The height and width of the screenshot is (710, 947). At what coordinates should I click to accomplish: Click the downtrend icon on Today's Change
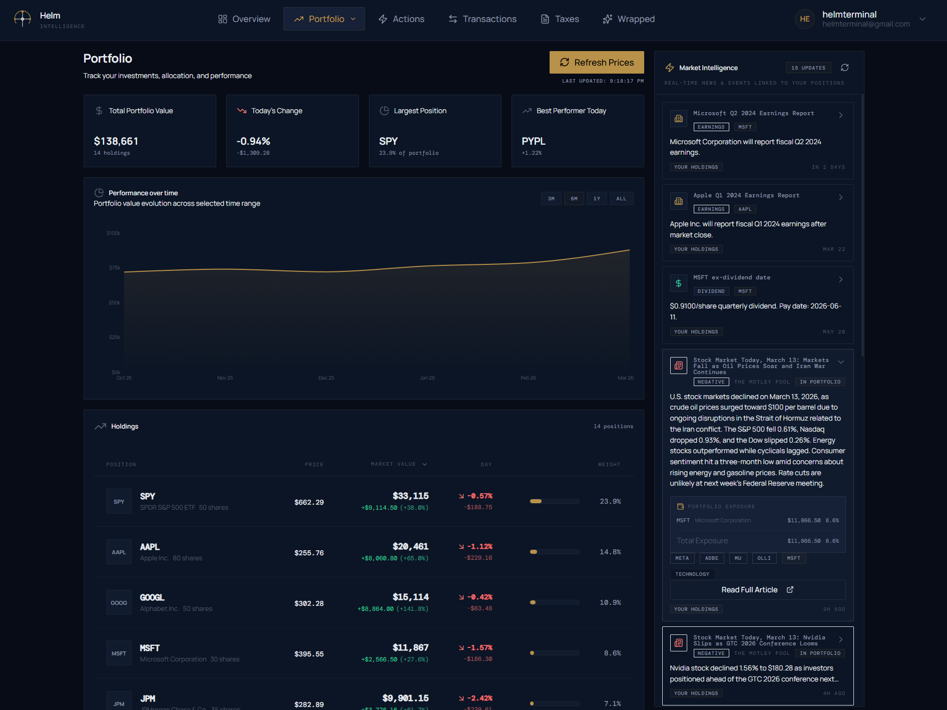(242, 111)
